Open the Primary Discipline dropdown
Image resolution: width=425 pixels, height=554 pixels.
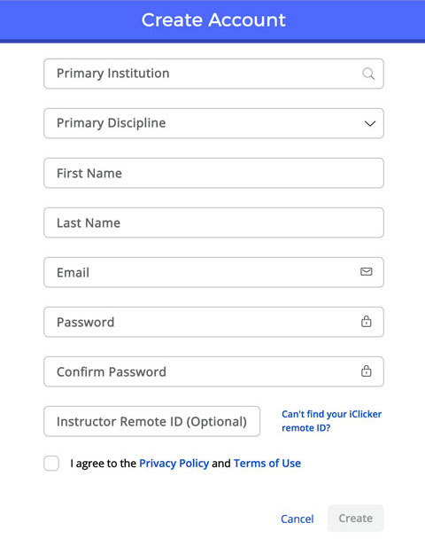(x=213, y=123)
